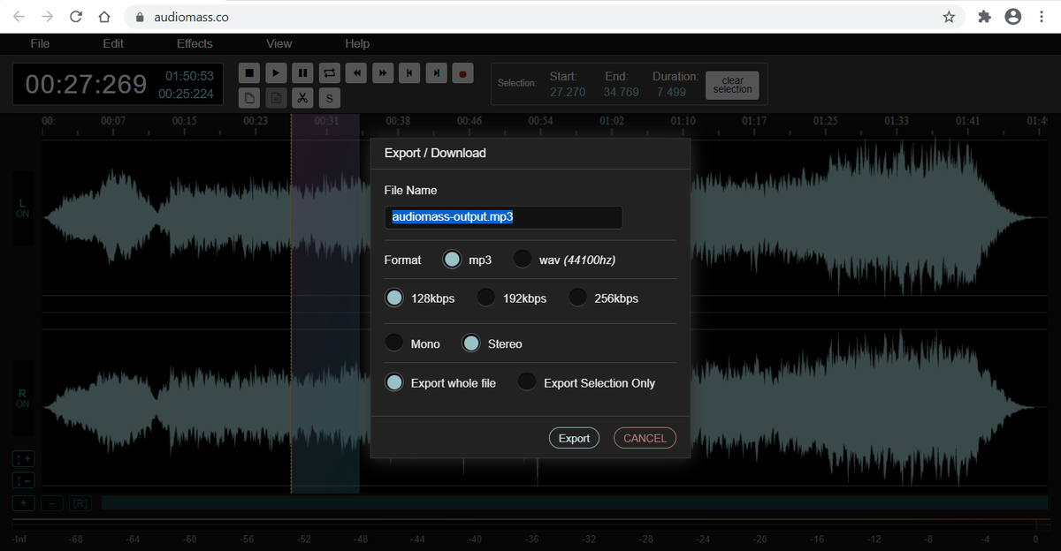Click CANCEL in the export dialog
Image resolution: width=1061 pixels, height=551 pixels.
[x=645, y=438]
